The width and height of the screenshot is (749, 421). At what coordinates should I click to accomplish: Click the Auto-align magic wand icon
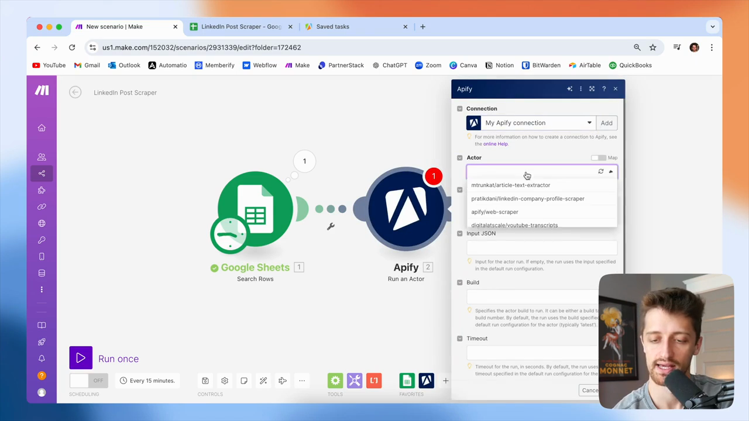tap(263, 381)
